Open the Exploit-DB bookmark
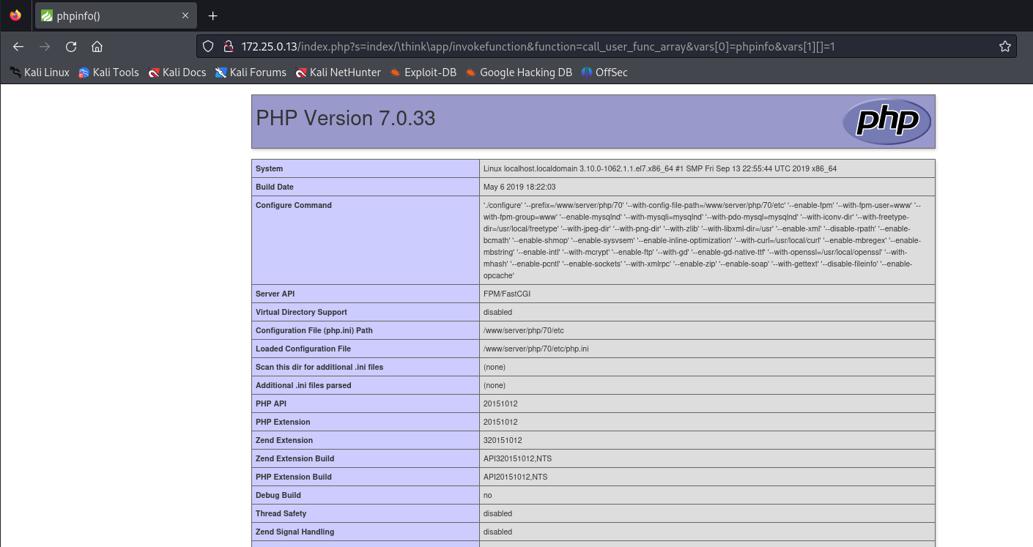 pyautogui.click(x=423, y=72)
